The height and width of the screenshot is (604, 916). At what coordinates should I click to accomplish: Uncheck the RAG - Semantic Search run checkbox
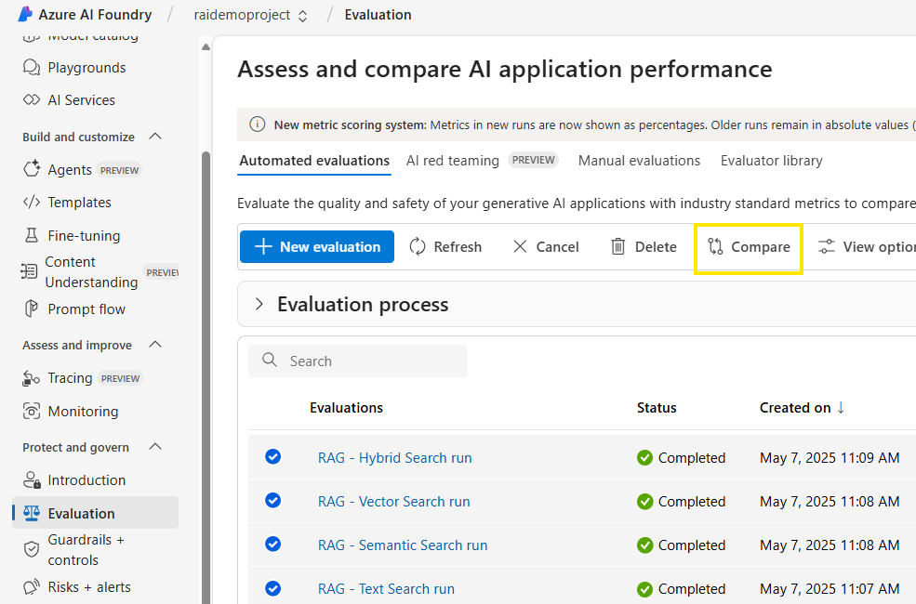(x=272, y=544)
